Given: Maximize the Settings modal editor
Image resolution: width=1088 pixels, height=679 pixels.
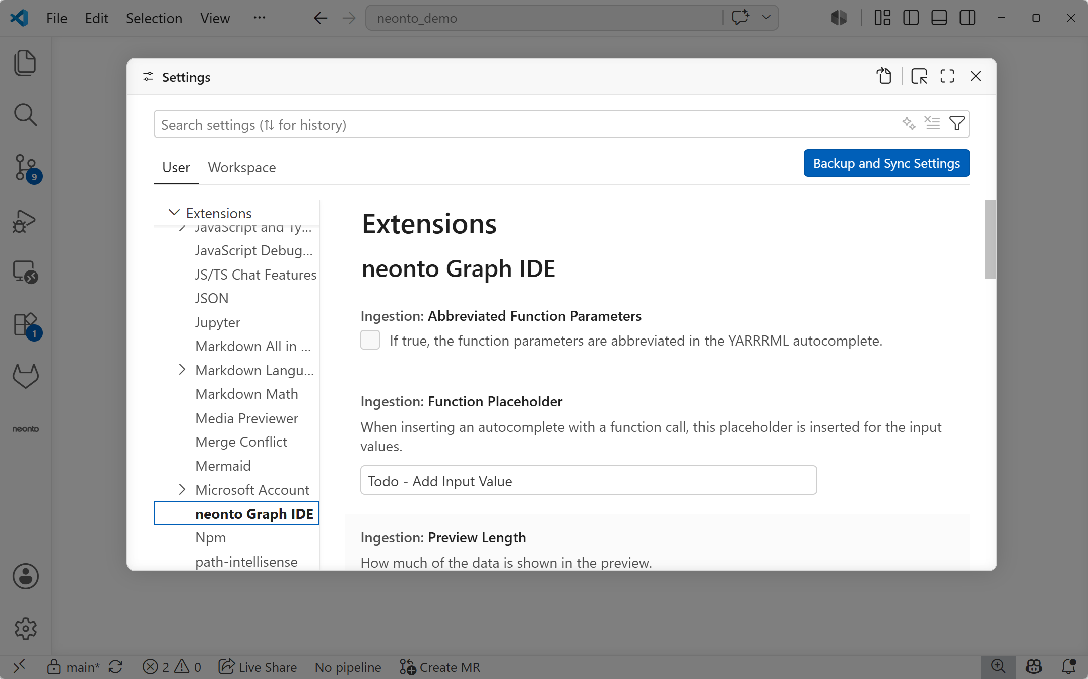Looking at the screenshot, I should click(x=947, y=76).
